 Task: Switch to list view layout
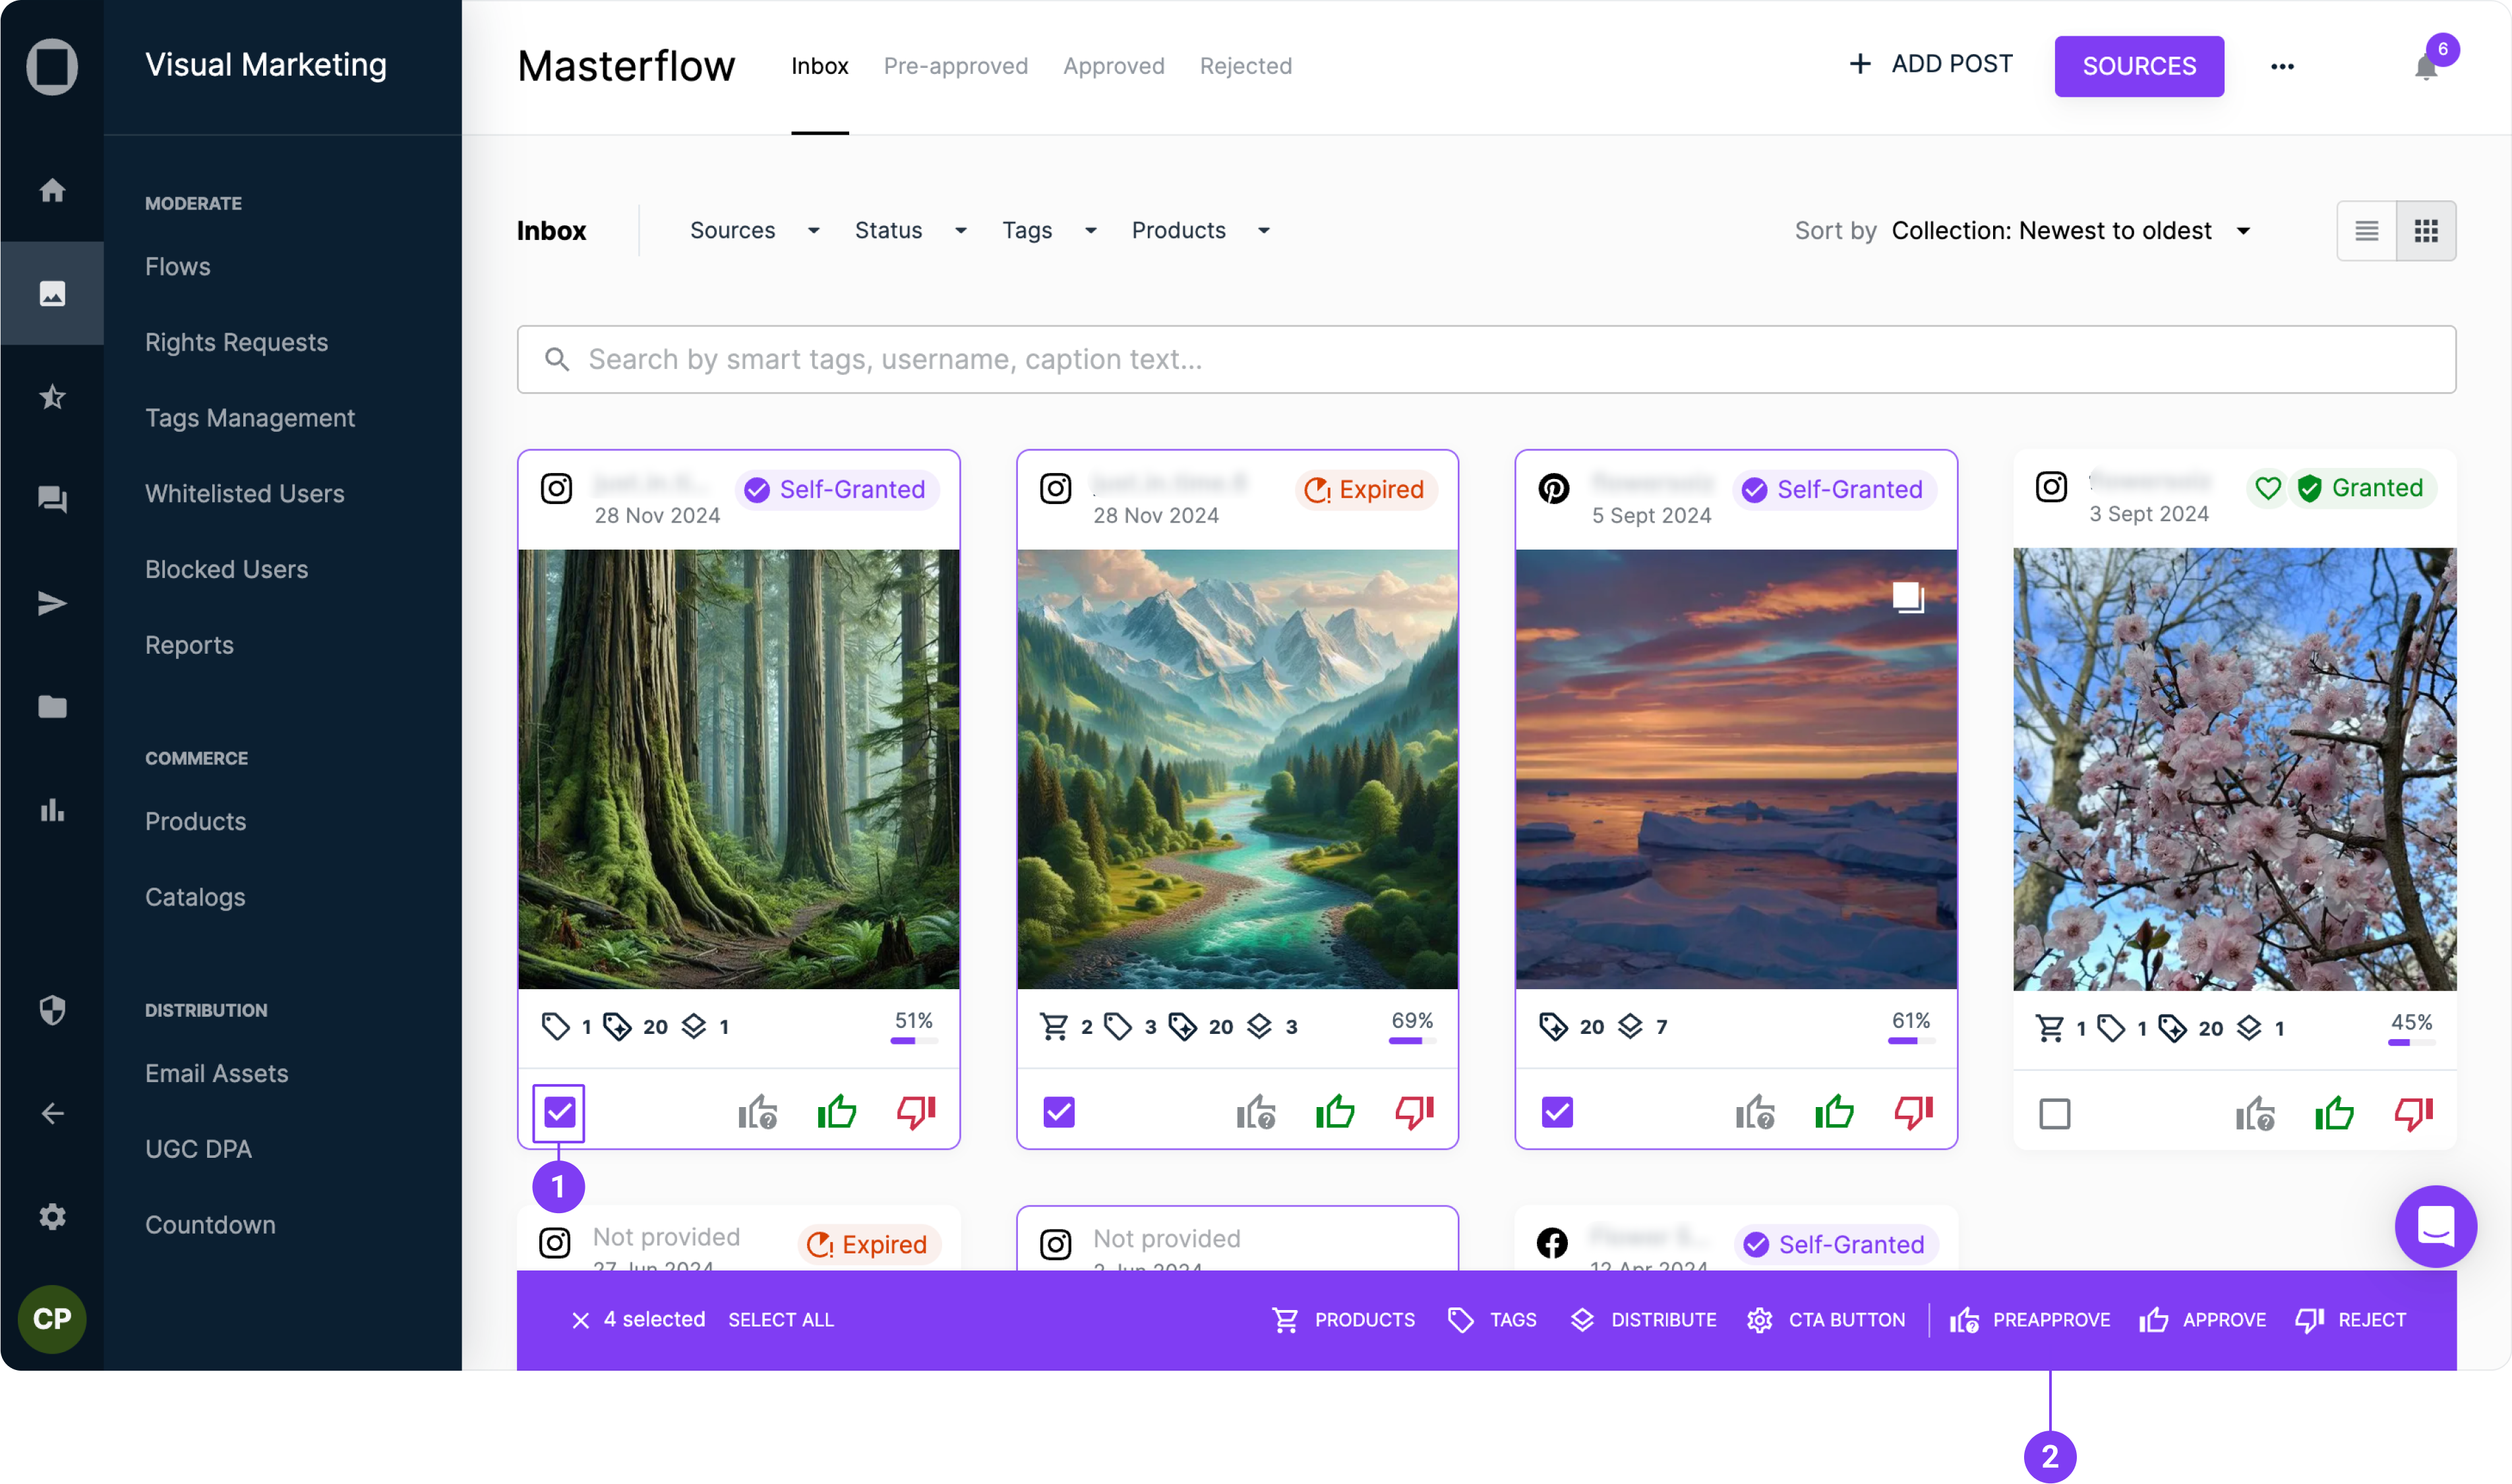pos(2366,231)
